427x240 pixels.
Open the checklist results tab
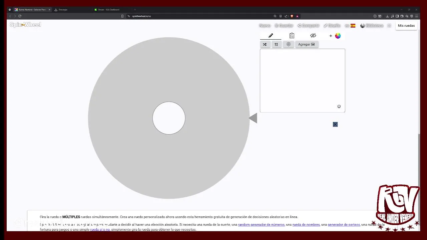[292, 36]
